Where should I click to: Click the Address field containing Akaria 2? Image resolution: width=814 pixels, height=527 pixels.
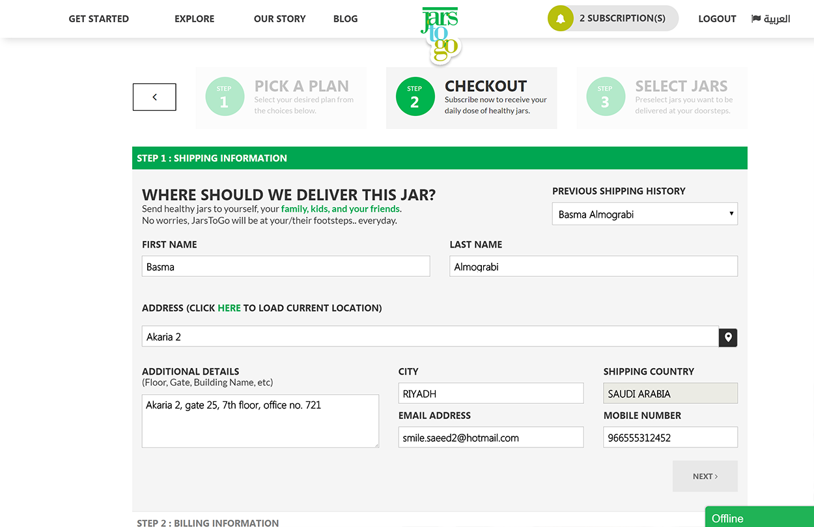click(430, 337)
